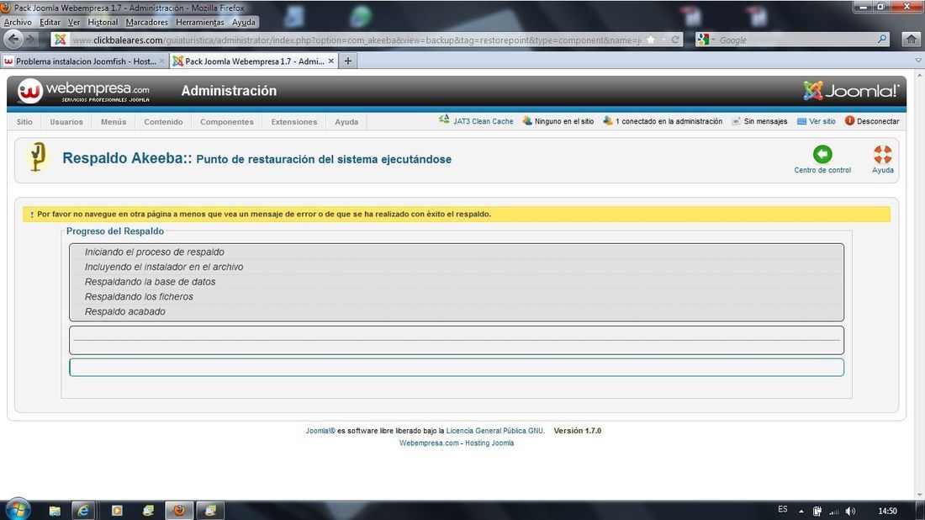
Task: Open Firefox Marcadores menu
Action: 147,22
